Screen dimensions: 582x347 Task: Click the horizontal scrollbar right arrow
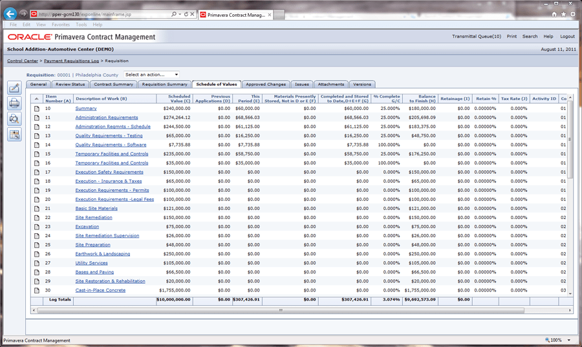(570, 310)
